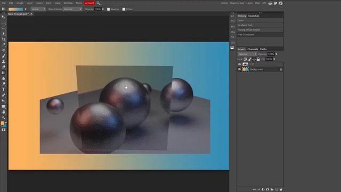This screenshot has height=192, width=341.
Task: Switch to the Channels tab
Action: click(x=253, y=49)
